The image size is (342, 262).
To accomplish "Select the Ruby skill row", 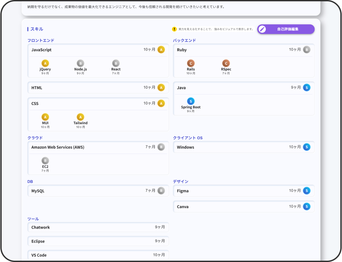I will coord(231,50).
